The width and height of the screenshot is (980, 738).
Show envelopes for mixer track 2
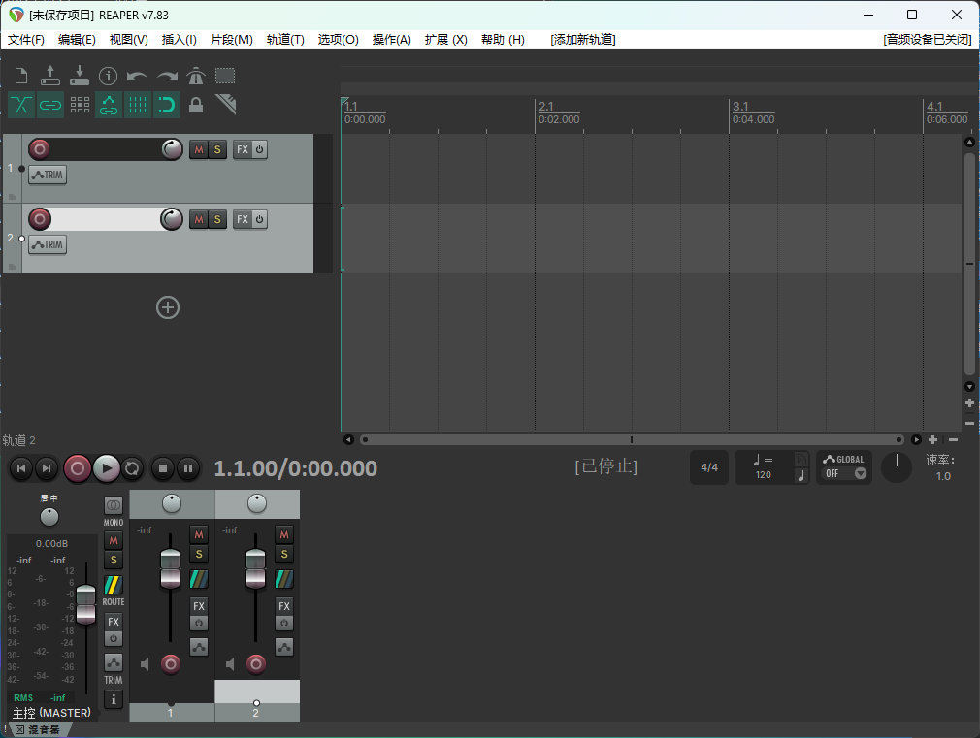tap(283, 647)
